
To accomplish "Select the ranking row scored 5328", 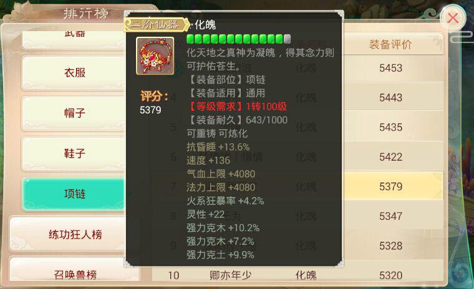I will 297,245.
